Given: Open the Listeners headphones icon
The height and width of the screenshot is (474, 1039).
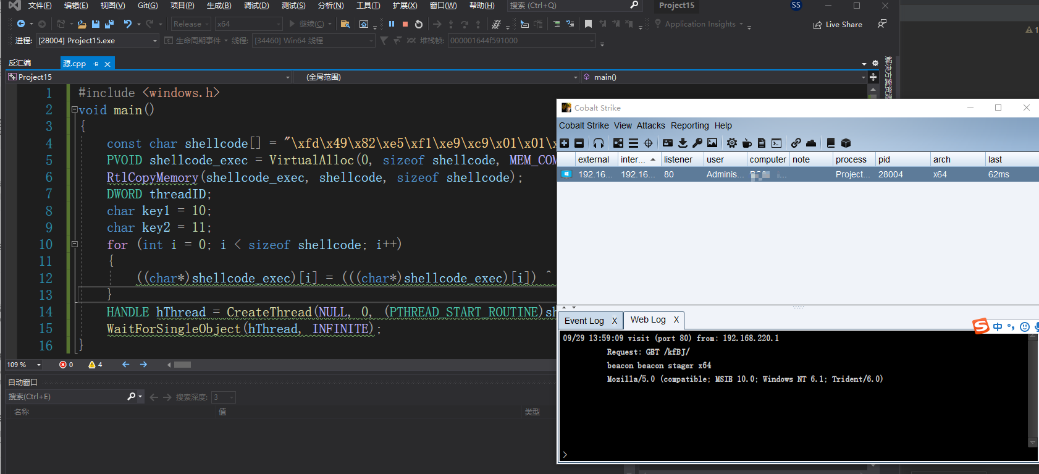Looking at the screenshot, I should click(599, 143).
